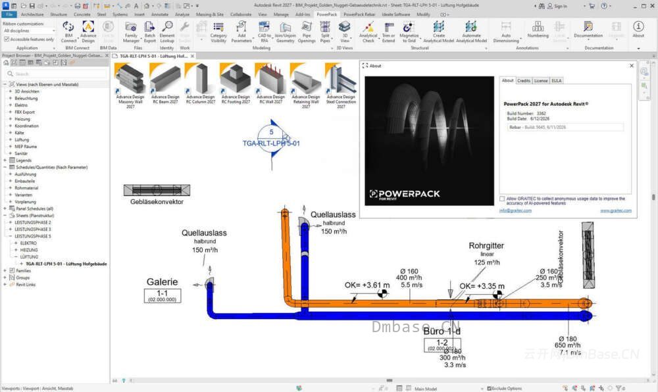Viewport: 658px width, 392px height.
Task: Open the PowerPack Rebar ribbon tab
Action: click(359, 14)
